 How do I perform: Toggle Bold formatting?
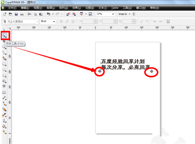(61, 21)
